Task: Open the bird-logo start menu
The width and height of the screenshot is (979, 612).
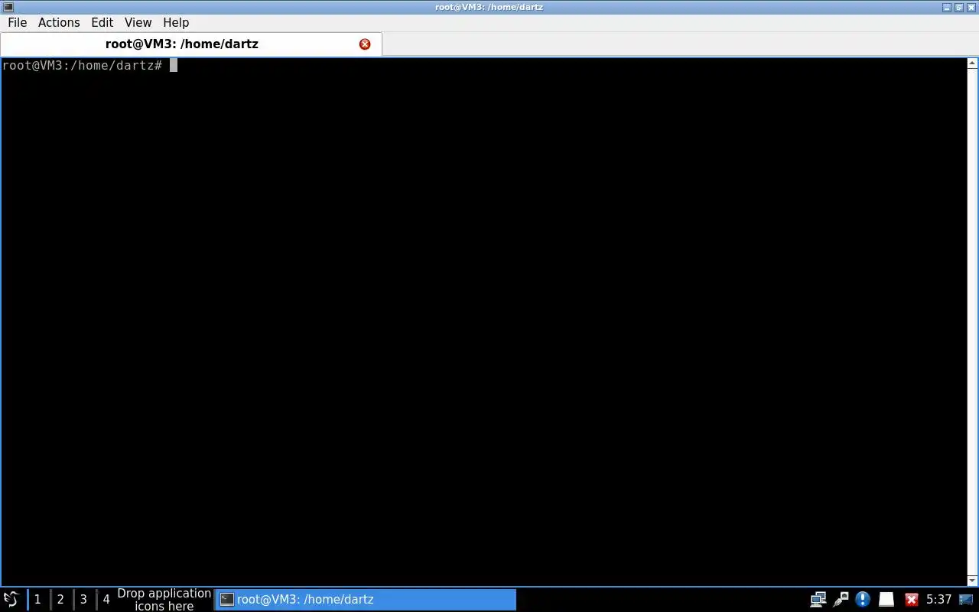Action: (x=11, y=599)
